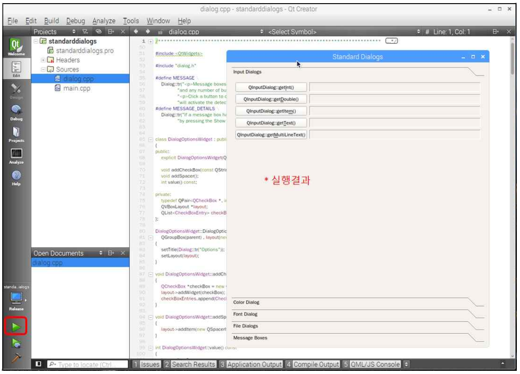This screenshot has width=520, height=374.
Task: Open the File menu
Action: (13, 20)
